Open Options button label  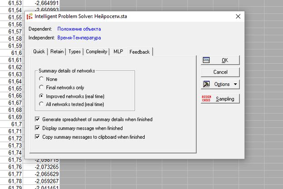click(222, 84)
